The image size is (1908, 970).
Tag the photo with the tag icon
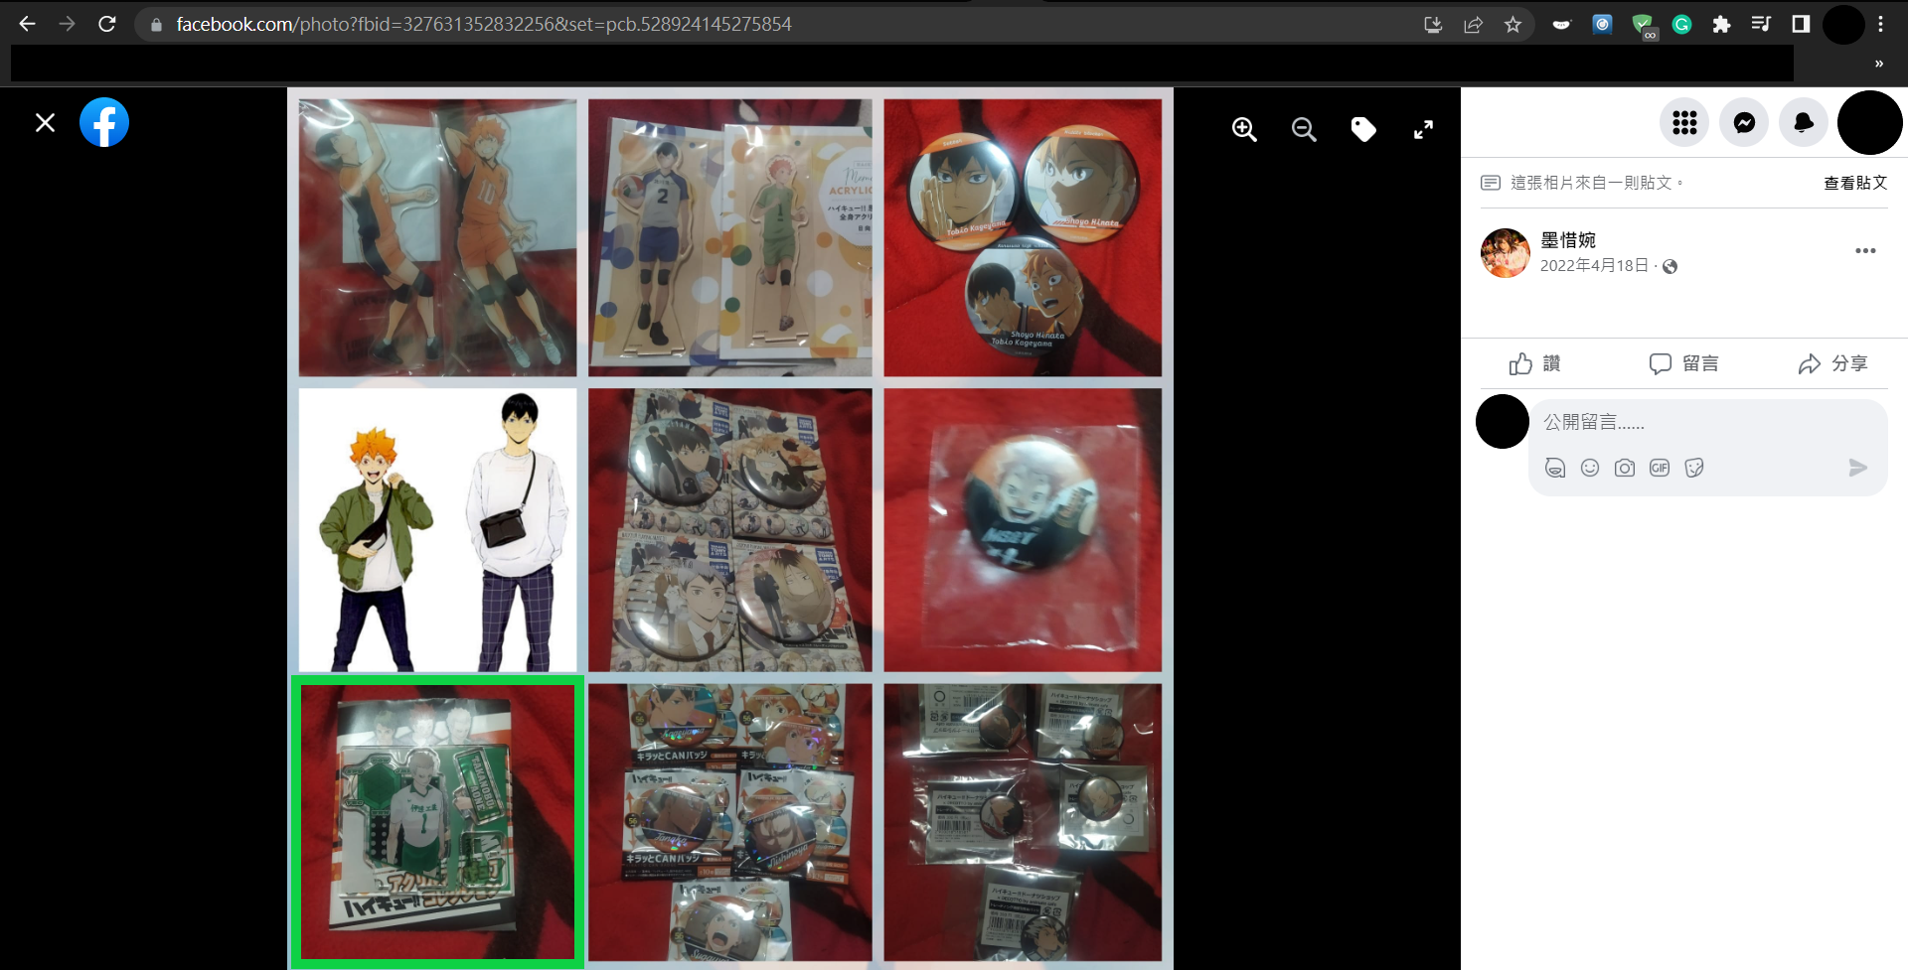click(x=1363, y=129)
